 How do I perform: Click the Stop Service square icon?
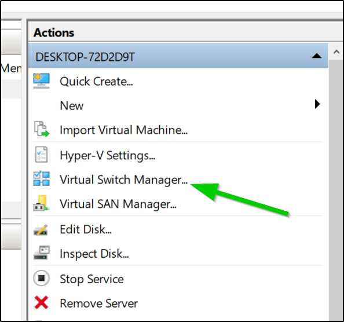(x=41, y=278)
